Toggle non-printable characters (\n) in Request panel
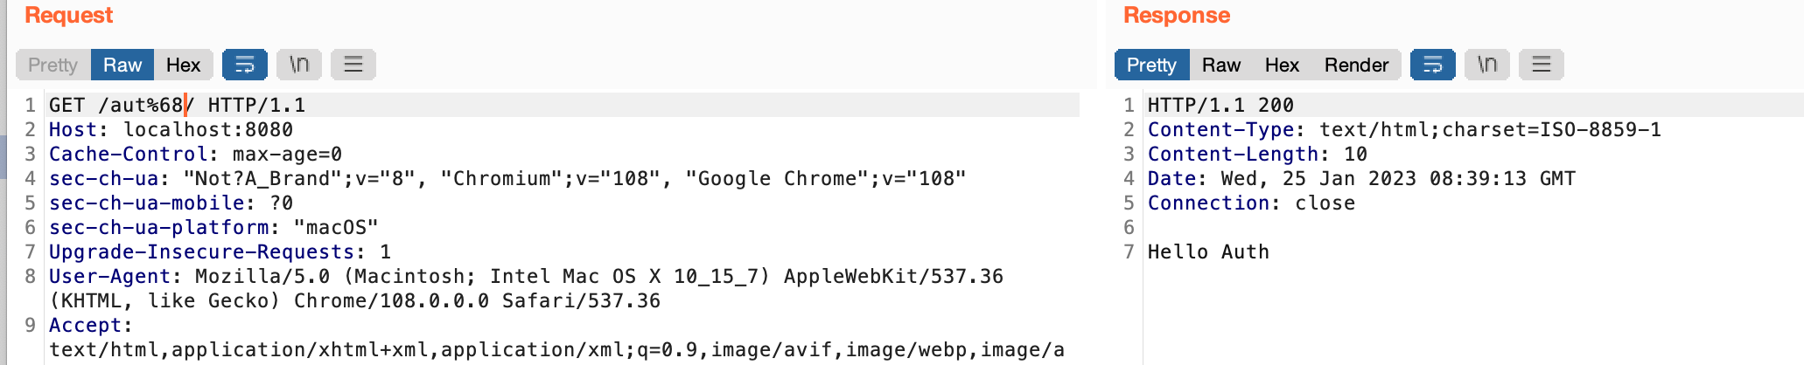The width and height of the screenshot is (1804, 365). (299, 65)
